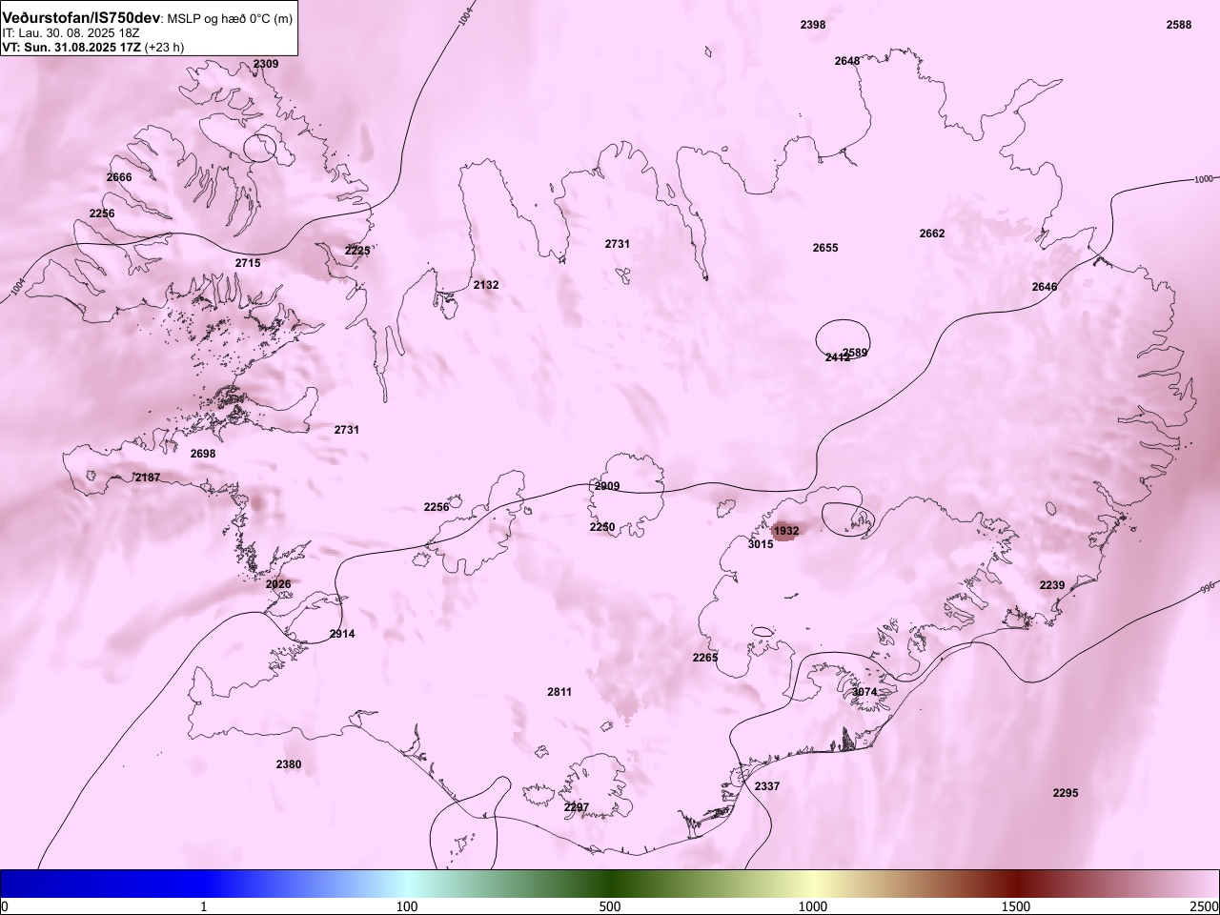The image size is (1220, 915).
Task: Click the height value 2666
Action: coord(119,177)
